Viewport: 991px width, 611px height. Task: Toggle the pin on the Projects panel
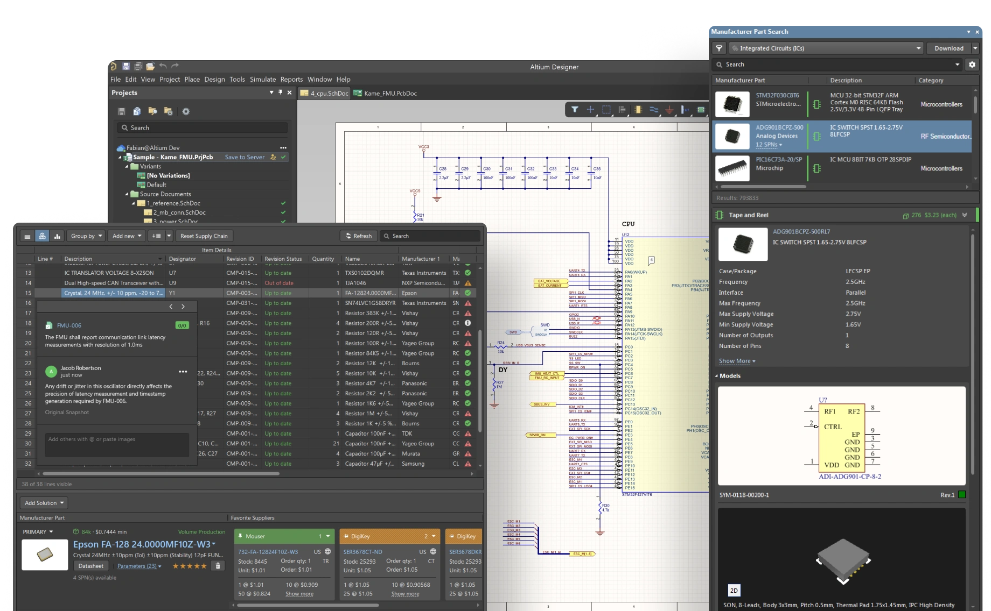pyautogui.click(x=280, y=93)
